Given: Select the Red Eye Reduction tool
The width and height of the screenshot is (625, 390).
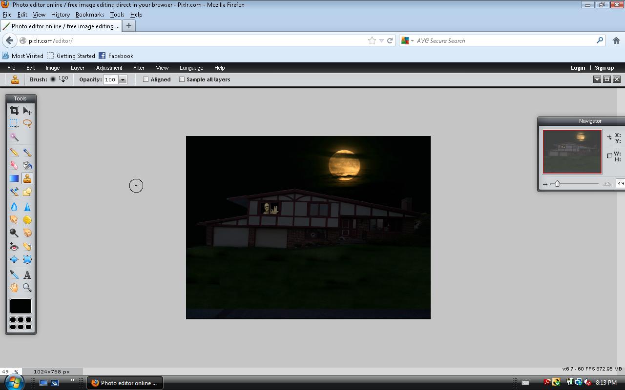Looking at the screenshot, I should [x=14, y=247].
